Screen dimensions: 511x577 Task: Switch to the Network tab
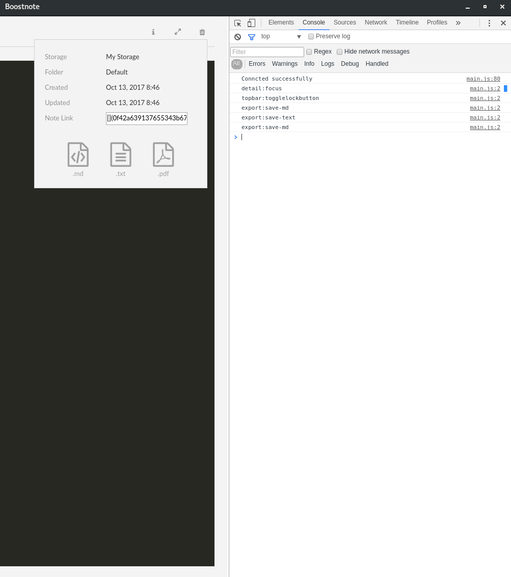pyautogui.click(x=376, y=22)
